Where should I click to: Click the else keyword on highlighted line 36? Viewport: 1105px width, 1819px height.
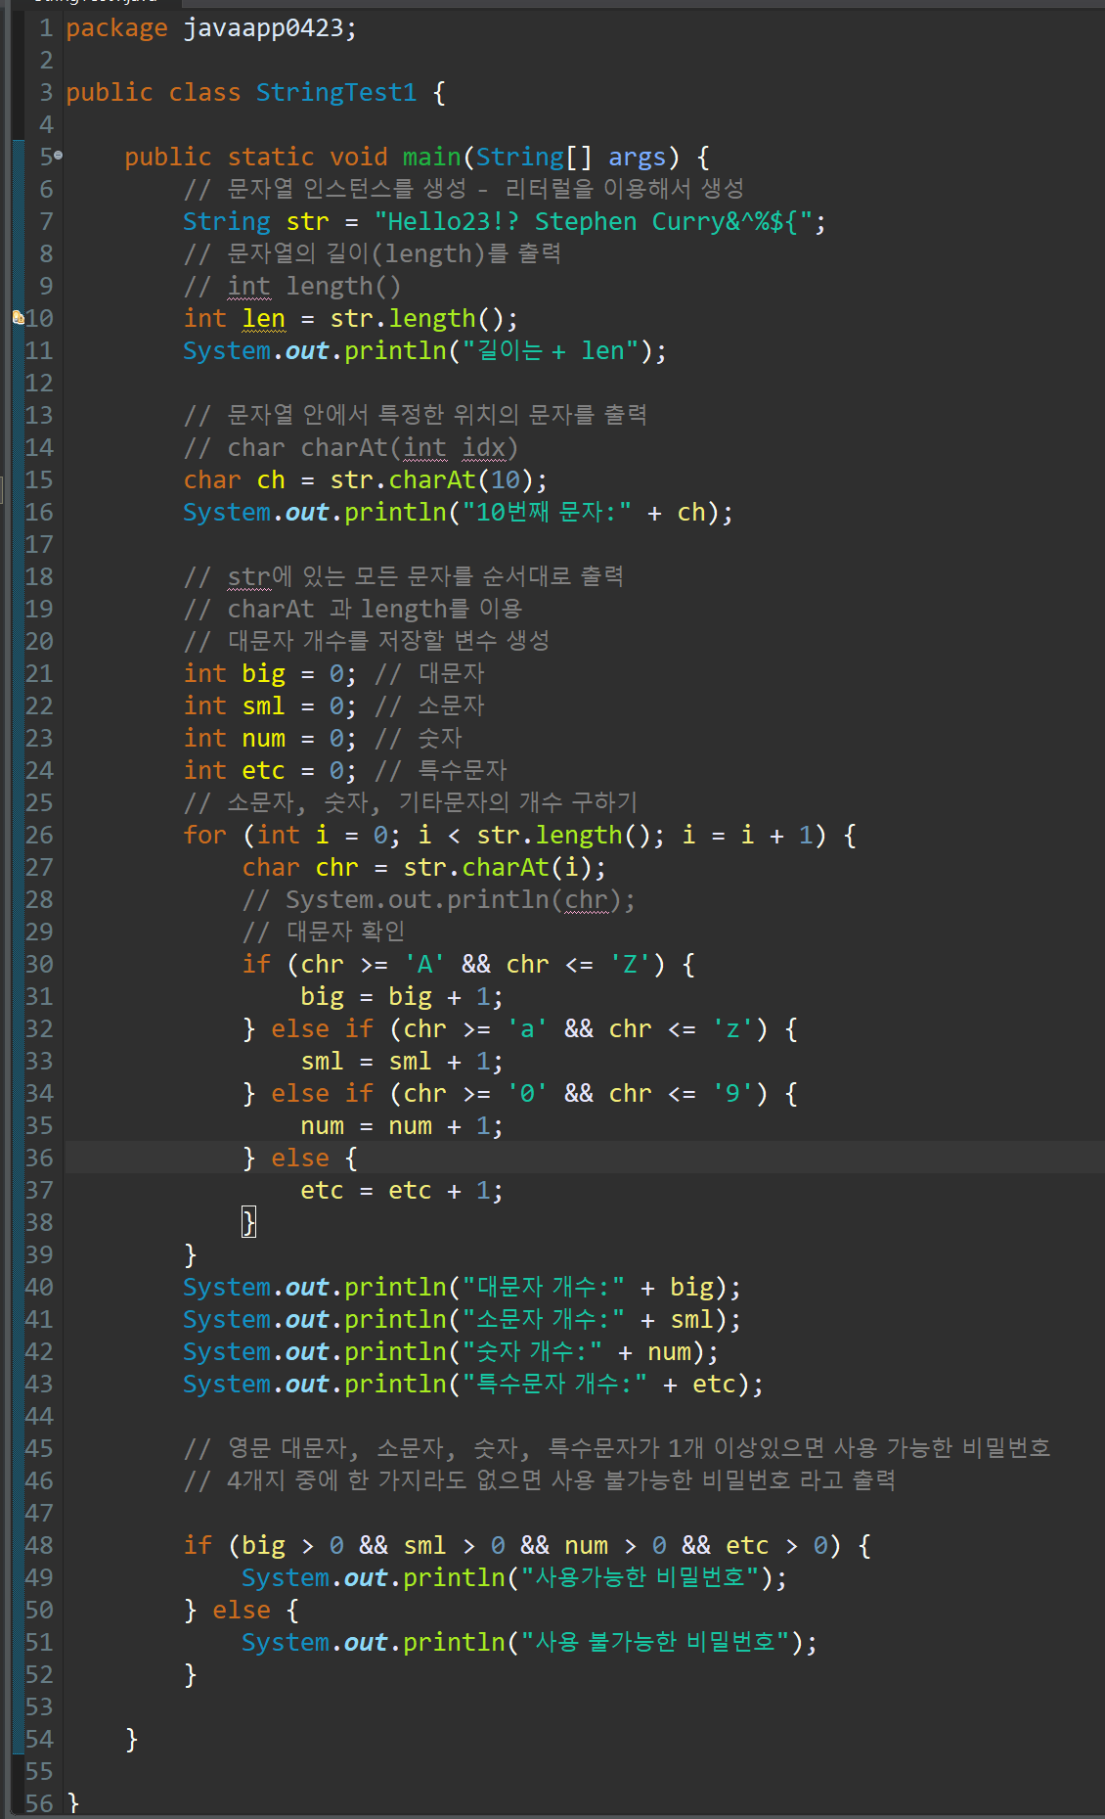coord(300,1158)
